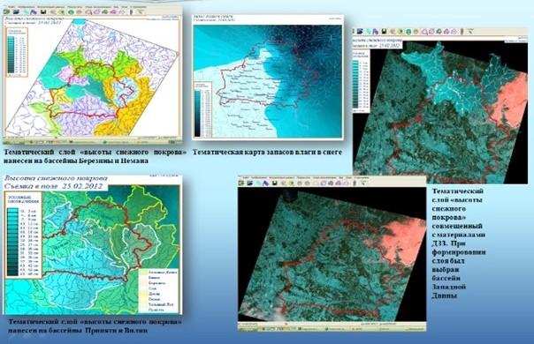Click floppy save icon in Western Dvina satellite window

tap(385, 31)
